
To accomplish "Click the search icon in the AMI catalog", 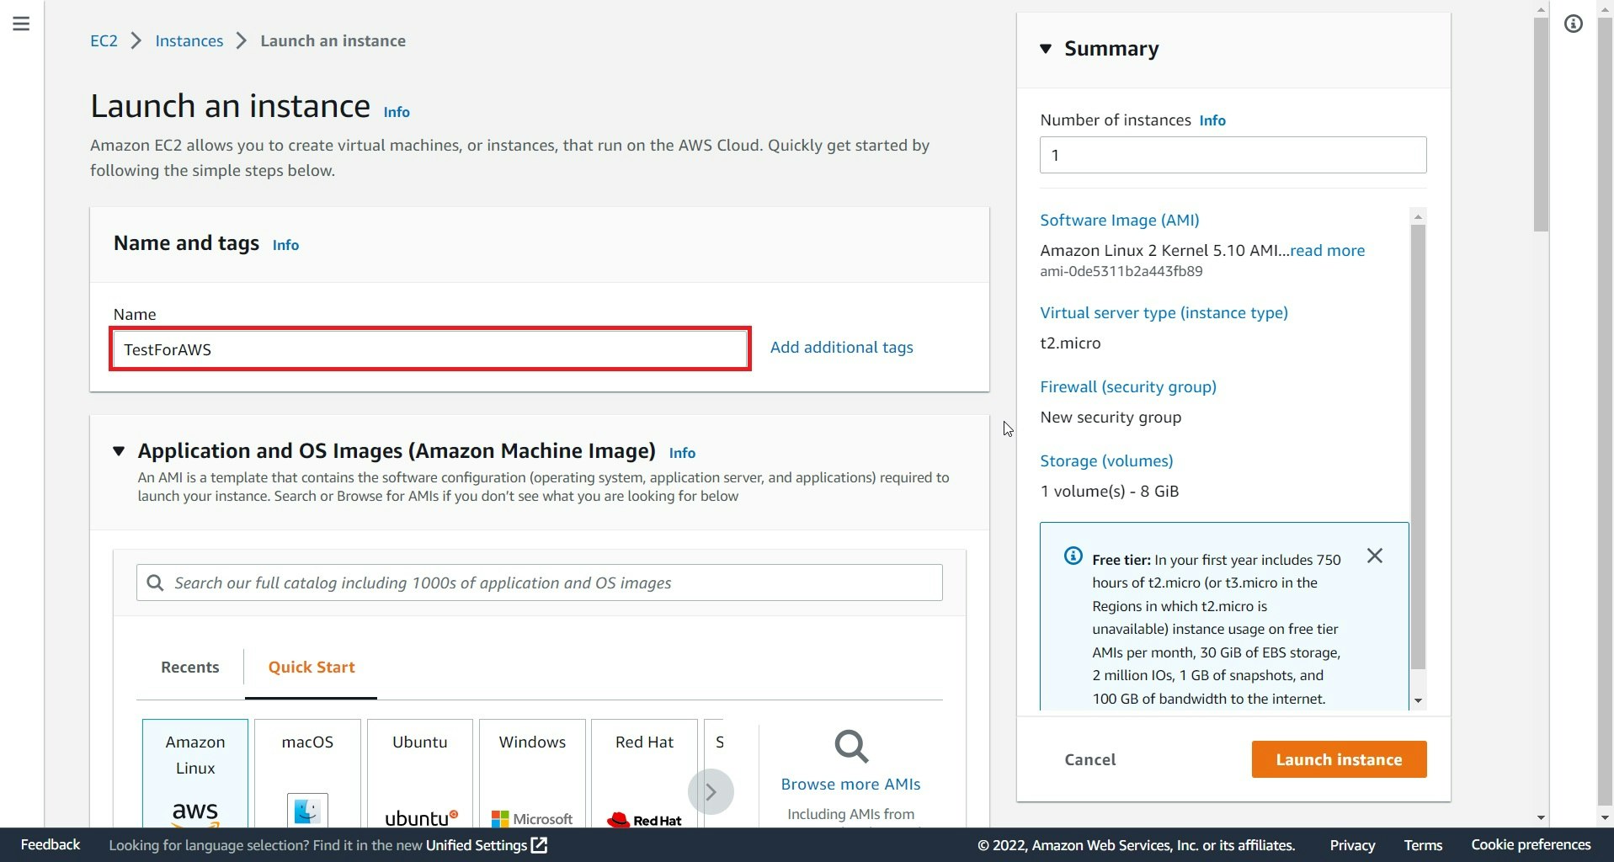I will click(155, 582).
